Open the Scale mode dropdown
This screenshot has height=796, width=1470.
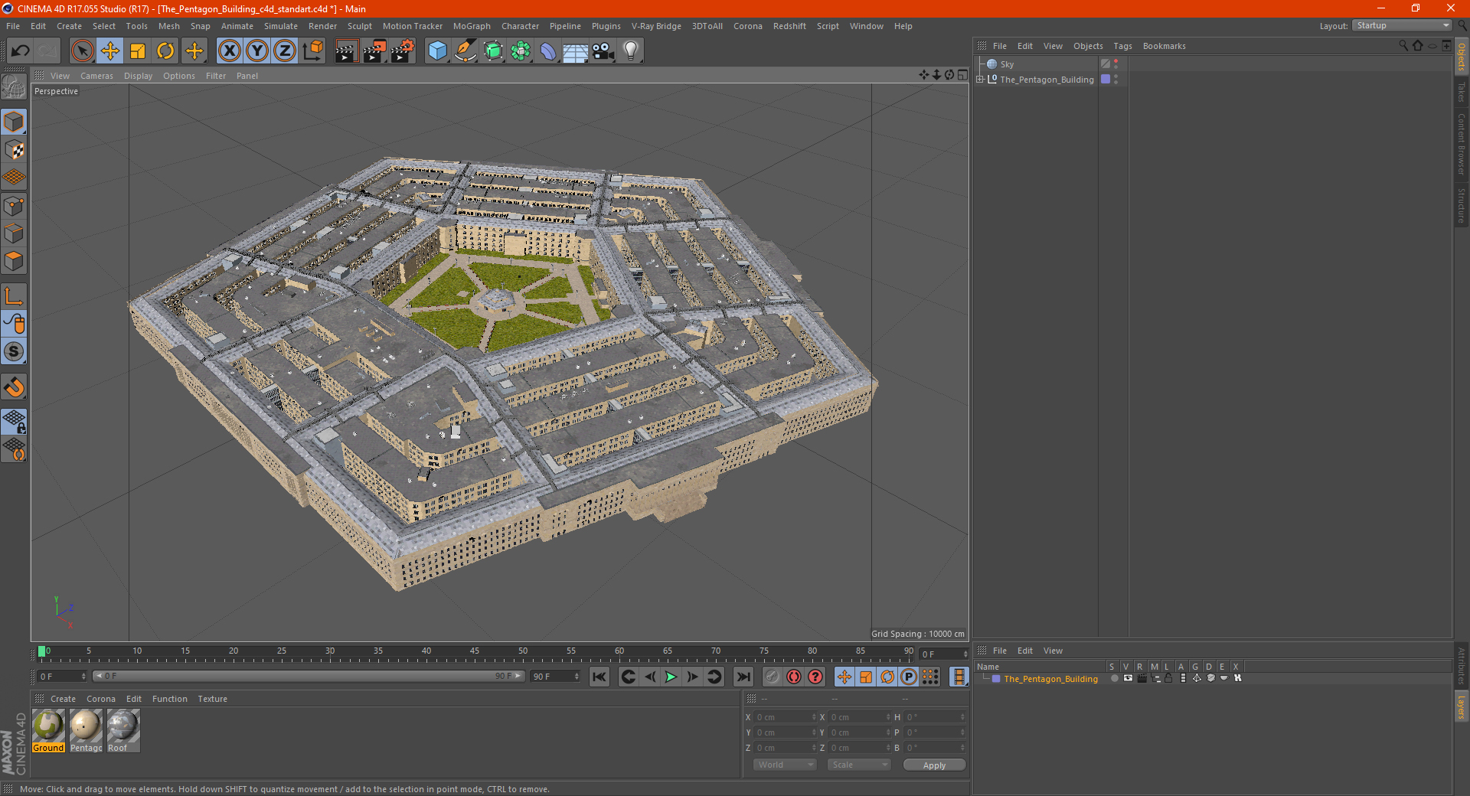pos(859,765)
